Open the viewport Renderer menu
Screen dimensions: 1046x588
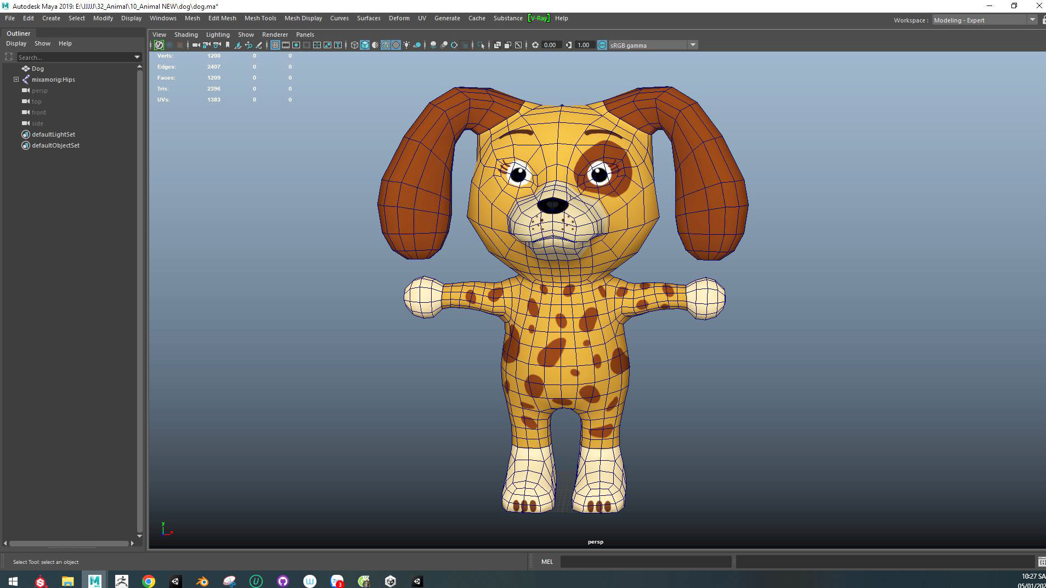click(x=275, y=35)
